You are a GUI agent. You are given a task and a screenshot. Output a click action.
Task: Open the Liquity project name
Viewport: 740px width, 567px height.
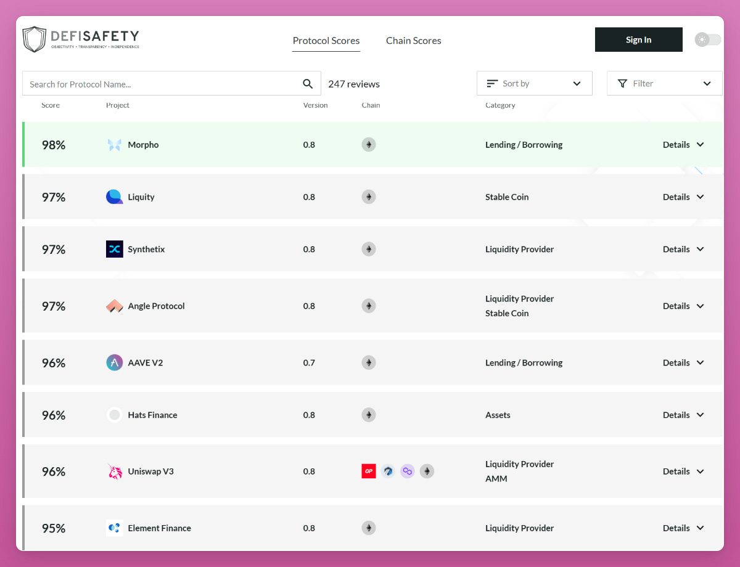tap(141, 197)
